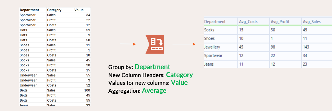Click Hats in the row with Sales 59

[23, 30]
